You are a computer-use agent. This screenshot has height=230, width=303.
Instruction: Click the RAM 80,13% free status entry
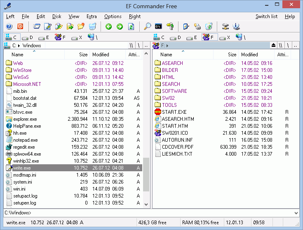coord(200,223)
